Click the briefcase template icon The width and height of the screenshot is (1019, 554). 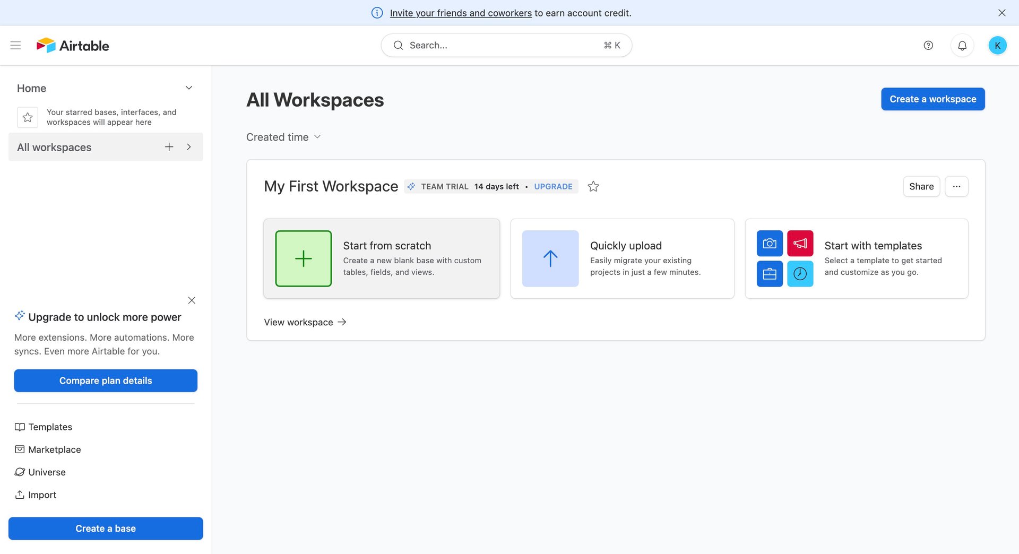(x=770, y=274)
